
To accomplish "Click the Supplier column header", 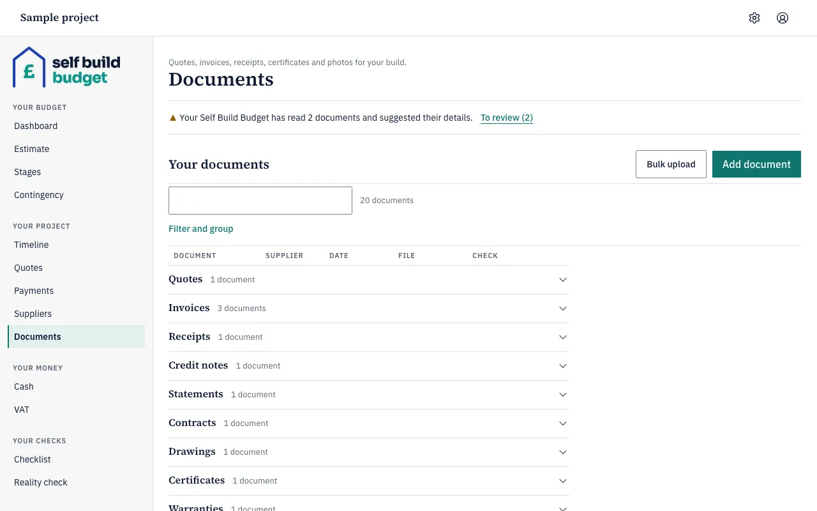I will click(284, 256).
